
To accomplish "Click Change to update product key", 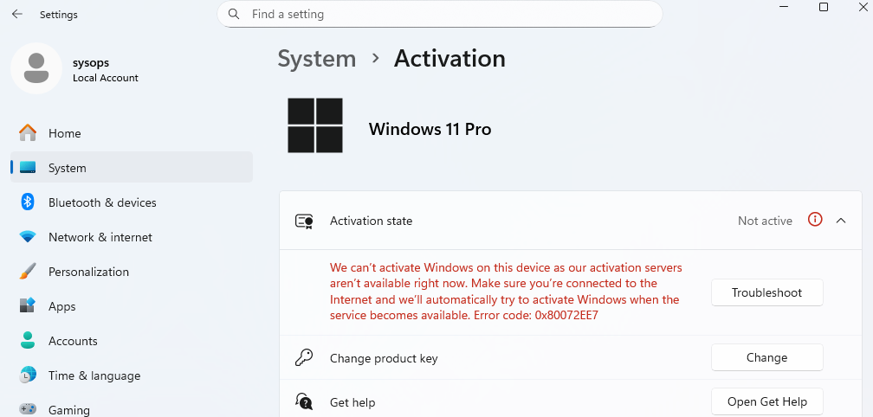I will click(766, 357).
